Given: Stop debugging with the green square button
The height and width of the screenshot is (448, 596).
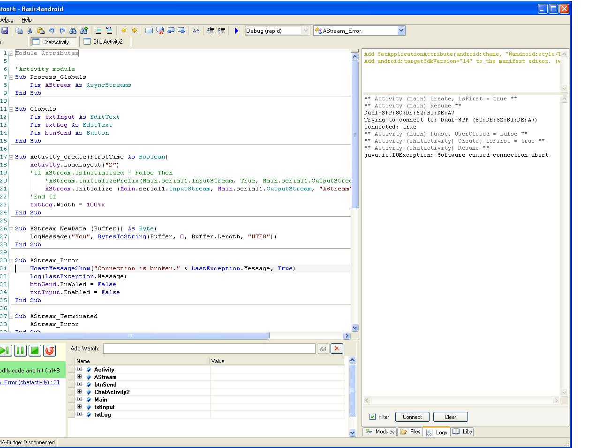Looking at the screenshot, I should point(35,350).
